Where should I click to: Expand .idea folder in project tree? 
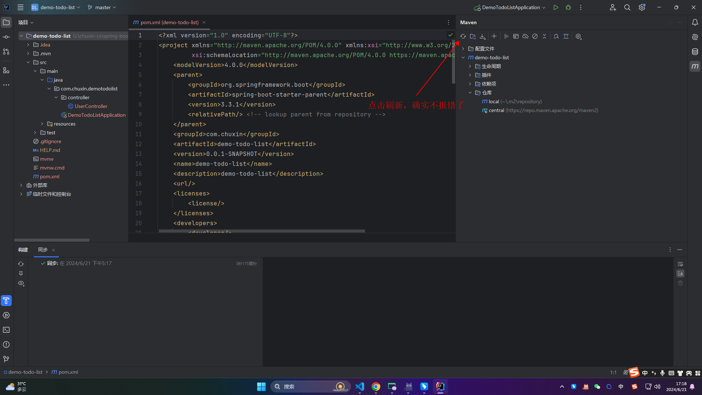click(28, 45)
